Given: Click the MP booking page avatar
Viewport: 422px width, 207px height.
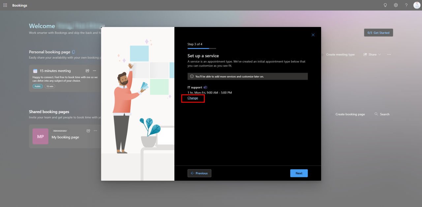Looking at the screenshot, I should pos(40,136).
